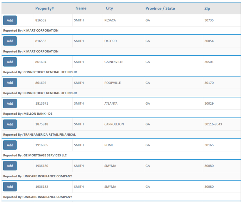This screenshot has height=202, width=243.
Task: Select property number 1916805 text
Action: pyautogui.click(x=42, y=145)
